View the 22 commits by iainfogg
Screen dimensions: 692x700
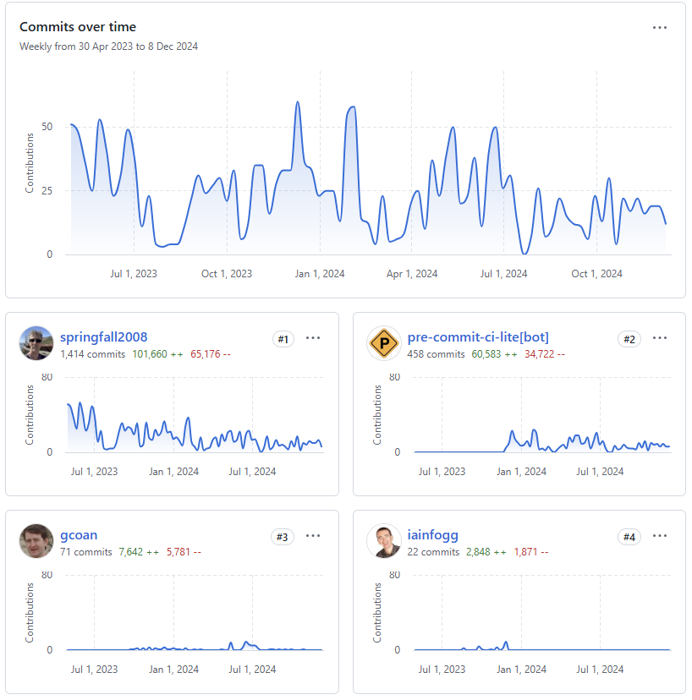433,552
